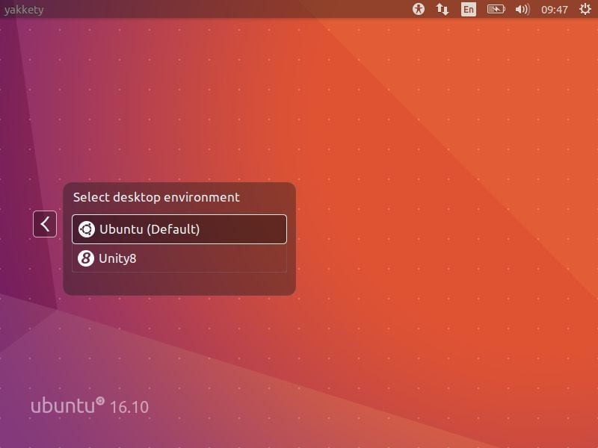This screenshot has height=448, width=598.
Task: Open the En language indicator
Action: click(468, 9)
